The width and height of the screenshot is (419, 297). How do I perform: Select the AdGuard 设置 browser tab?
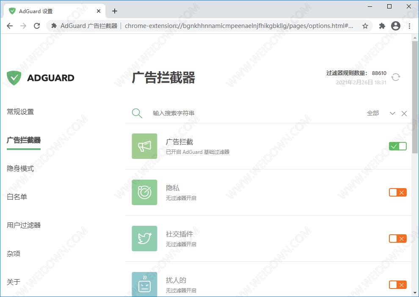point(55,11)
